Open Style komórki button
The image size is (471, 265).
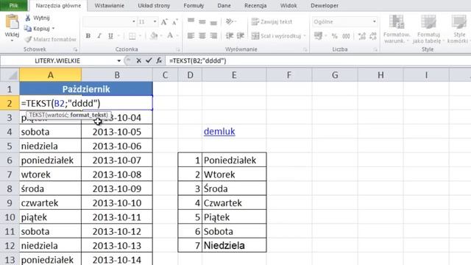(459, 29)
